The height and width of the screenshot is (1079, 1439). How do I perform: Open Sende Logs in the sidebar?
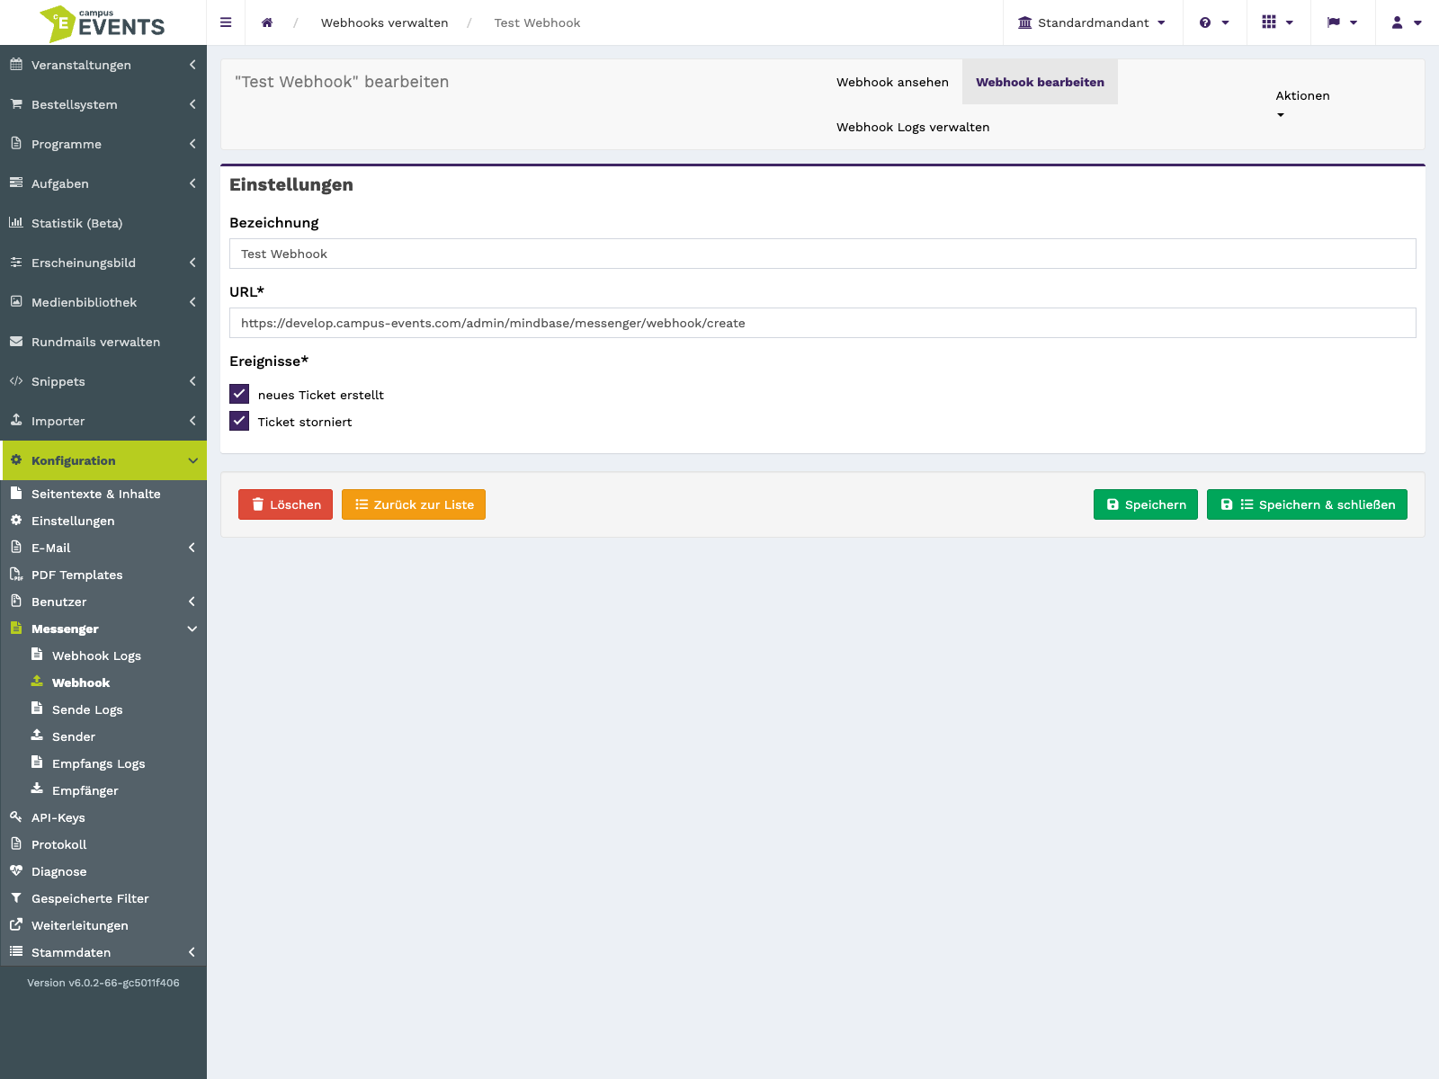coord(87,709)
